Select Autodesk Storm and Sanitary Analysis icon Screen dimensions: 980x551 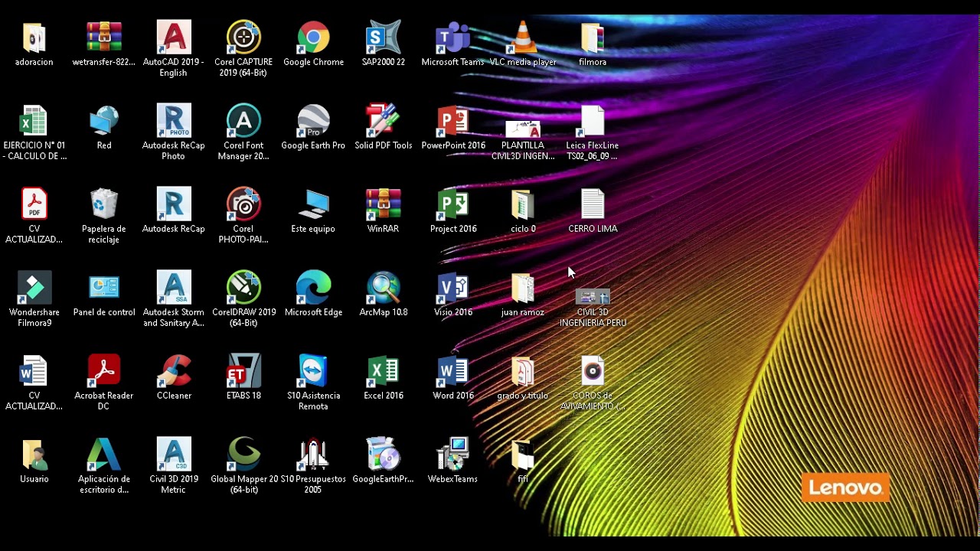pyautogui.click(x=174, y=288)
